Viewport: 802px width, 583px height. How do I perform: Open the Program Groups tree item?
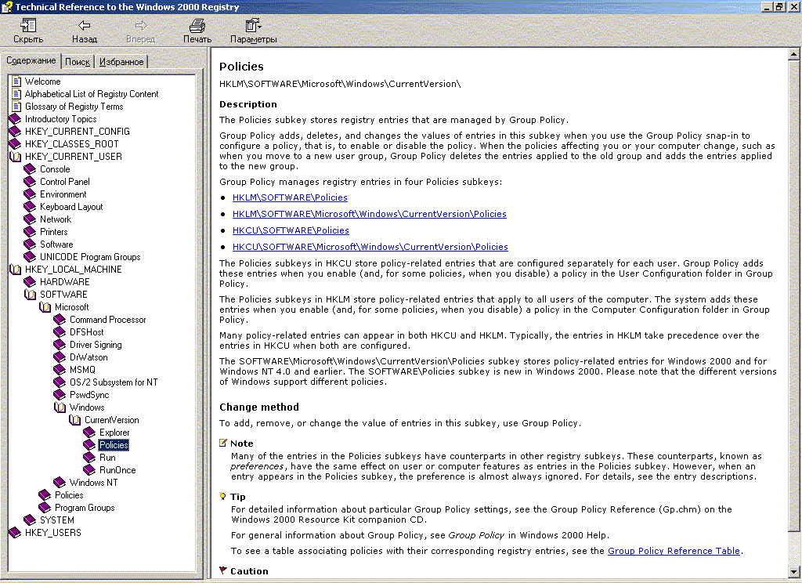[85, 508]
